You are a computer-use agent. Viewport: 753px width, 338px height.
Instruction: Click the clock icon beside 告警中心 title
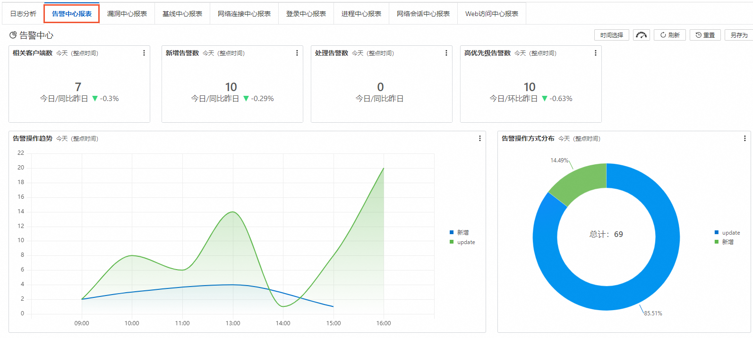pyautogui.click(x=13, y=35)
